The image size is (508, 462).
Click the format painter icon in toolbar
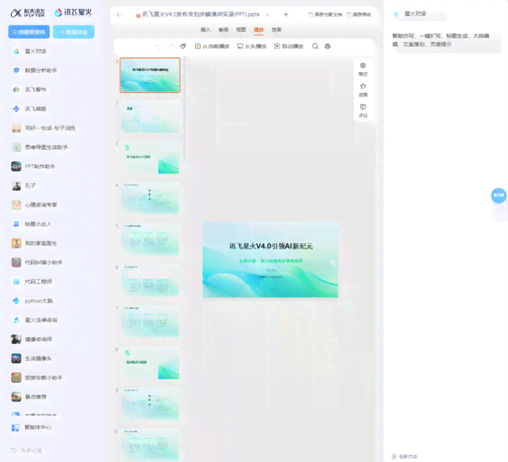click(x=183, y=46)
